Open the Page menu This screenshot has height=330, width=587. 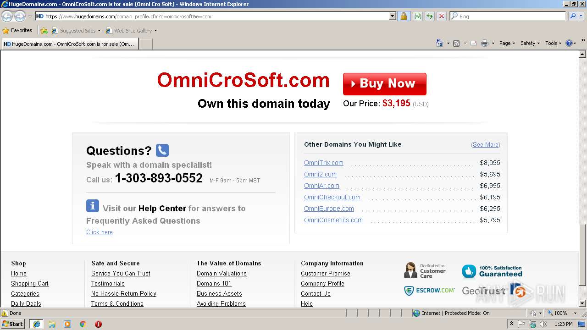click(507, 43)
